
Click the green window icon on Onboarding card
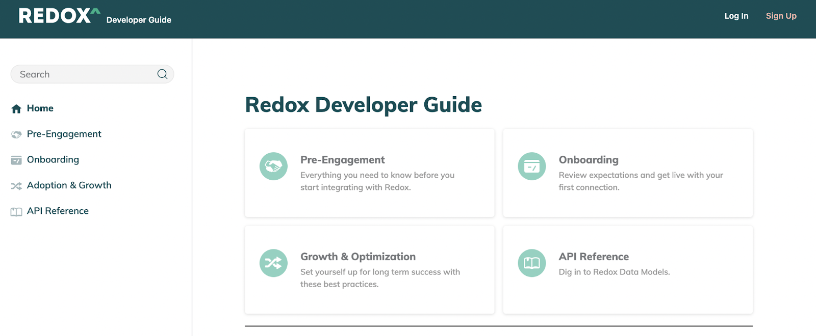point(532,166)
